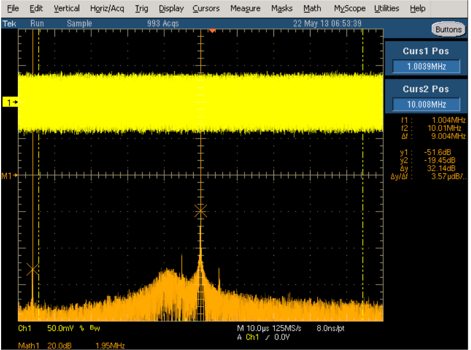Open the Display menu
This screenshot has height=350, width=471.
coord(171,8)
